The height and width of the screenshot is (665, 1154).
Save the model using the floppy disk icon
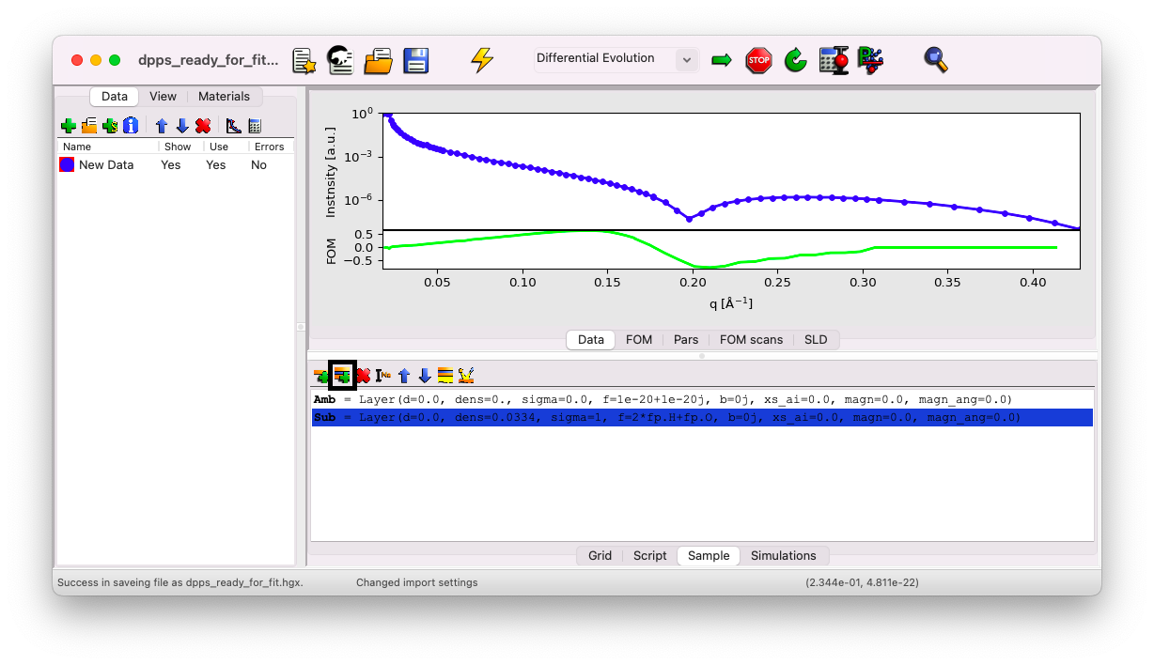coord(416,61)
